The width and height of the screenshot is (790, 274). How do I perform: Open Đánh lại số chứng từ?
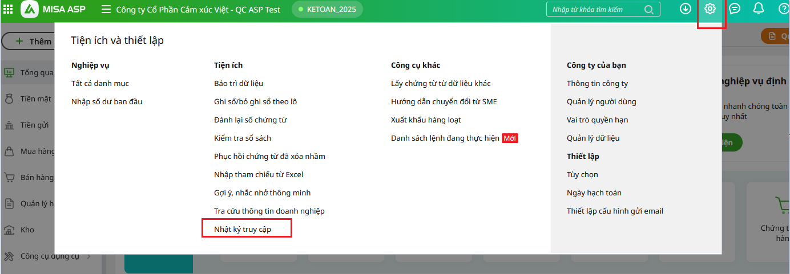click(250, 120)
